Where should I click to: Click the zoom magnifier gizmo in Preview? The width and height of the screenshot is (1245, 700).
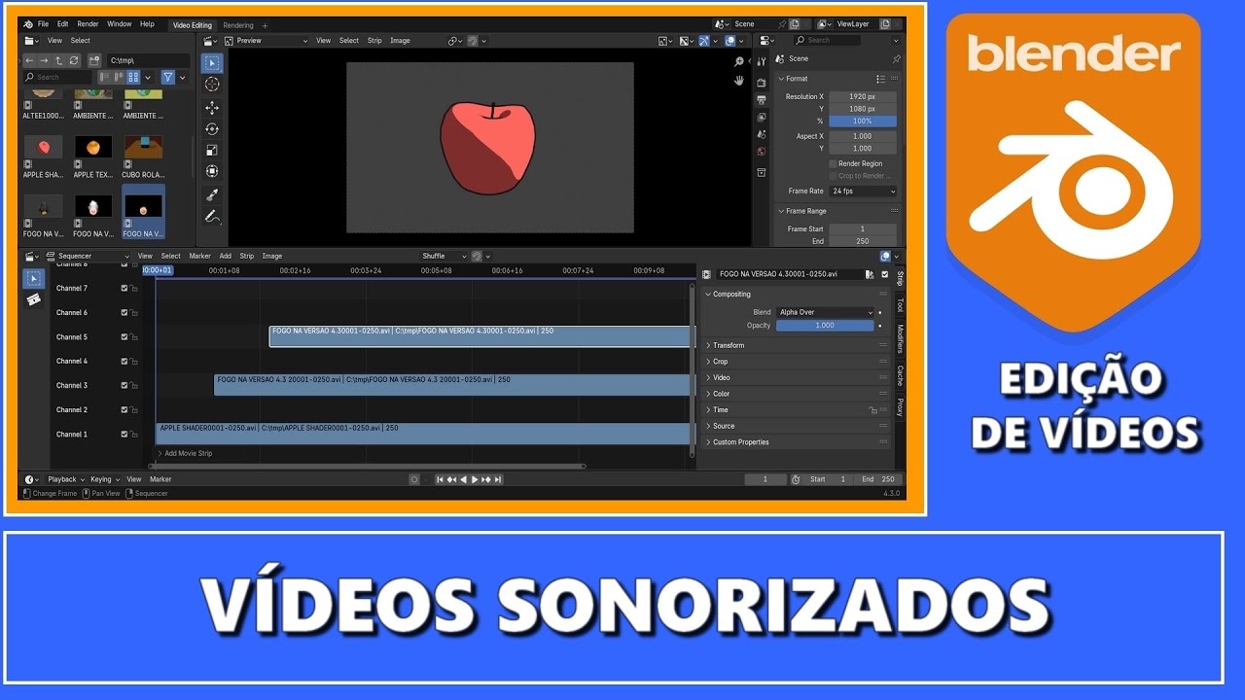point(739,61)
